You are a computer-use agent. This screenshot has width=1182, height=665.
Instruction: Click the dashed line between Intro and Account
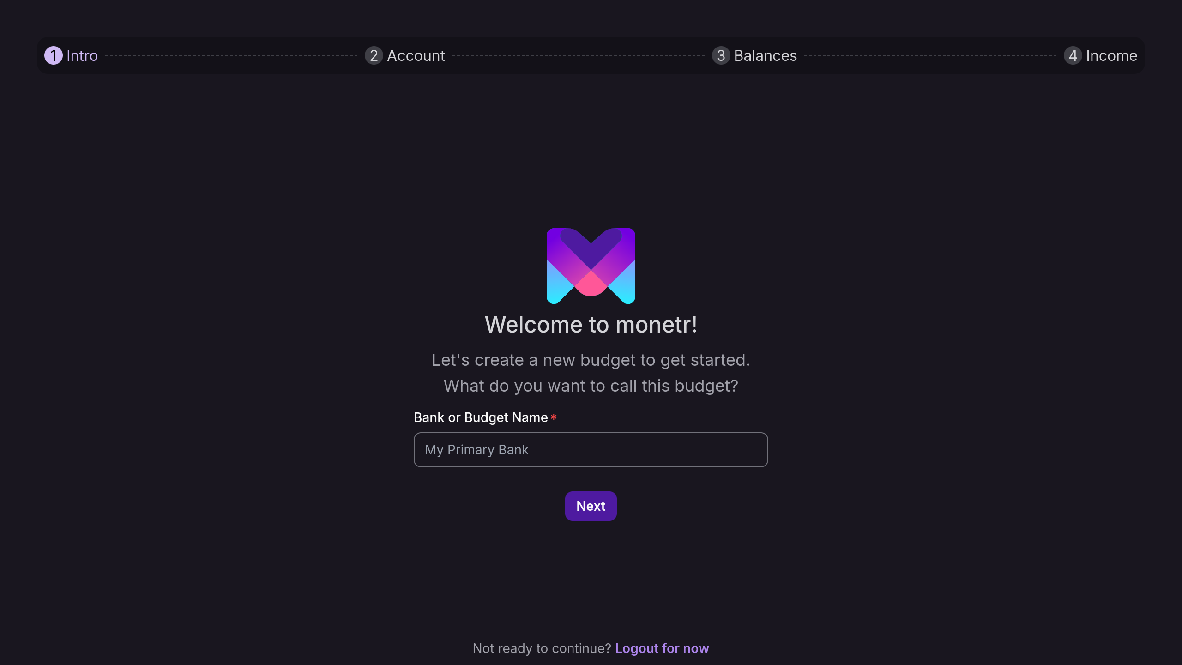click(x=231, y=56)
